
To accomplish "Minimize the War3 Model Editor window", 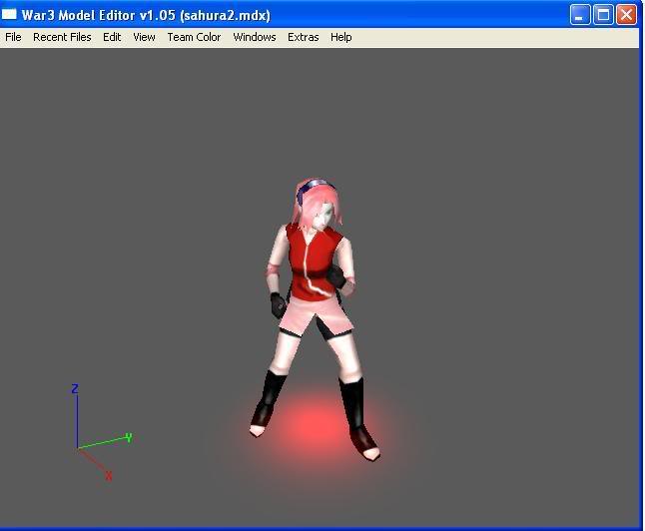I will (x=580, y=14).
